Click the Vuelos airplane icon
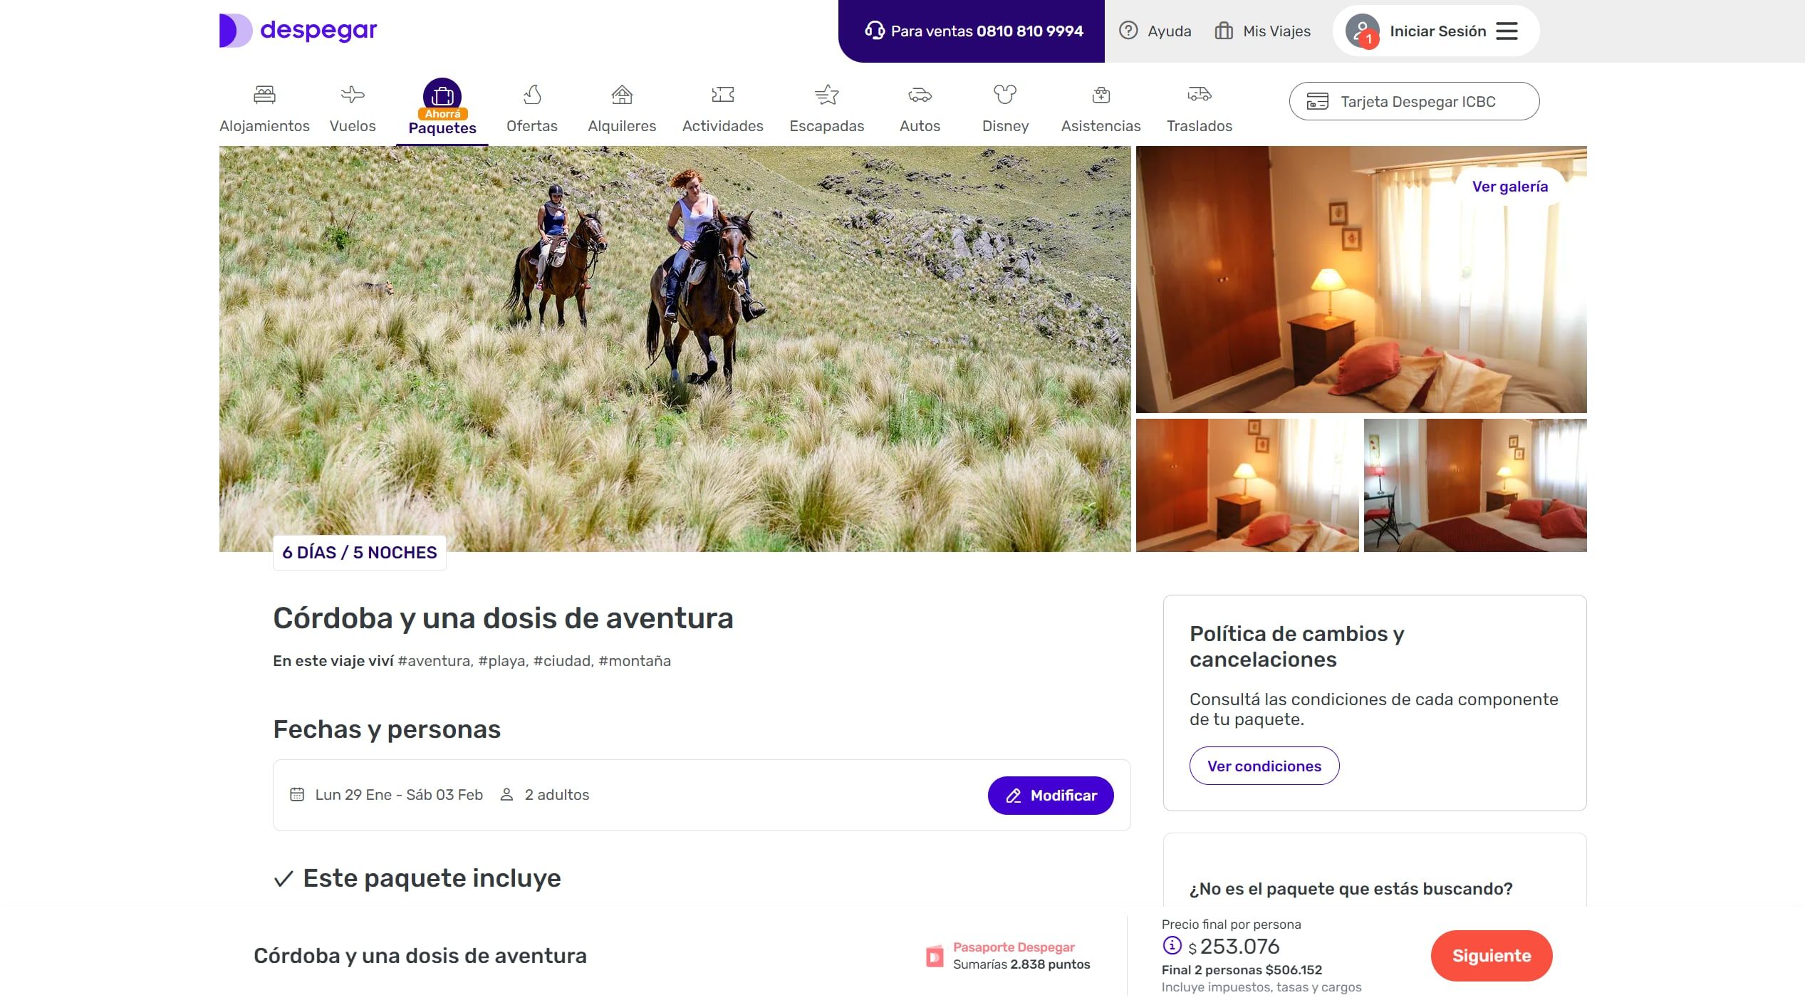This screenshot has height=1000, width=1805. coord(352,94)
